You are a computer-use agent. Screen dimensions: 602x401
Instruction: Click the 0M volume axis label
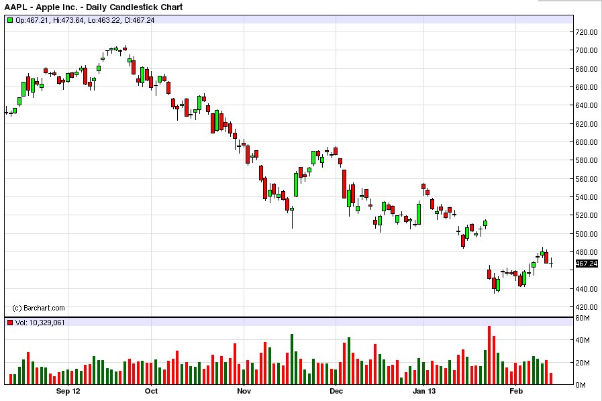[x=581, y=385]
